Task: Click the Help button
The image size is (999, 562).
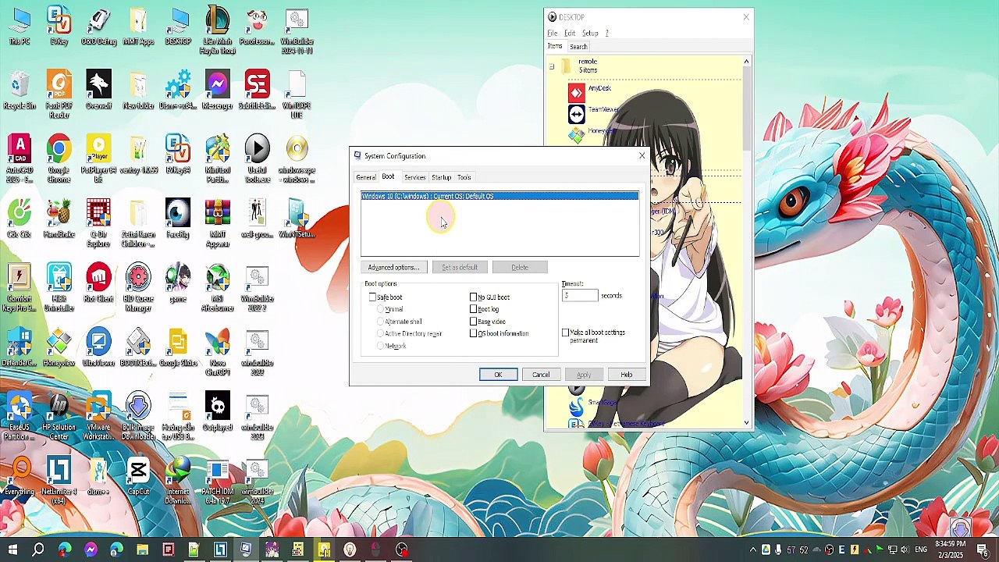Action: tap(626, 375)
